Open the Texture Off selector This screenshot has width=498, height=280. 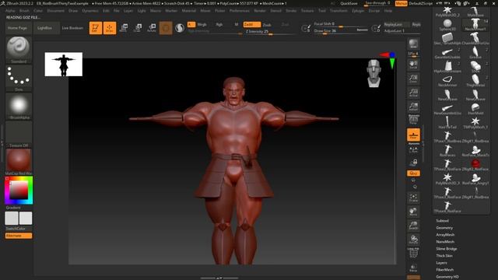19,134
